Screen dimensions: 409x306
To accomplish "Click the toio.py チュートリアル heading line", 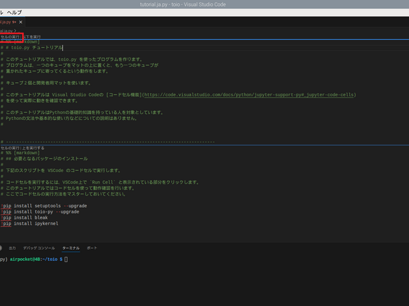I will [32, 48].
